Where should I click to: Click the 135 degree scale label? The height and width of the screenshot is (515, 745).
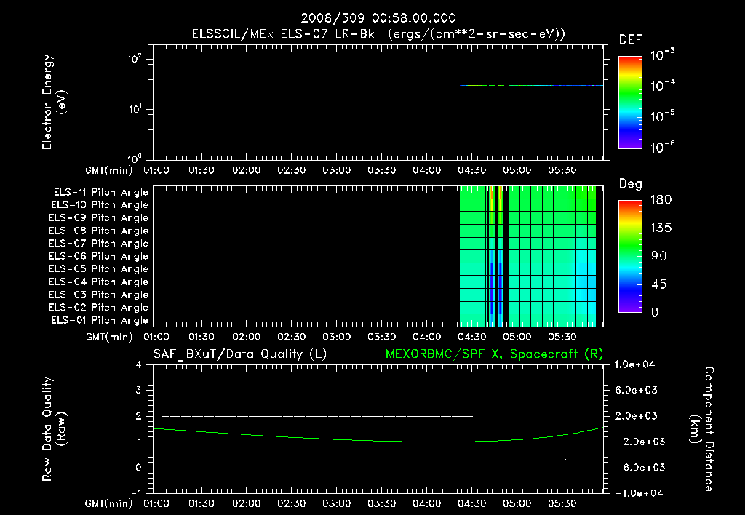click(661, 228)
